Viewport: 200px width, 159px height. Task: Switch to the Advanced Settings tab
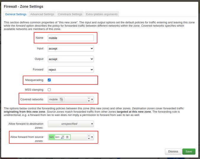(x=42, y=14)
